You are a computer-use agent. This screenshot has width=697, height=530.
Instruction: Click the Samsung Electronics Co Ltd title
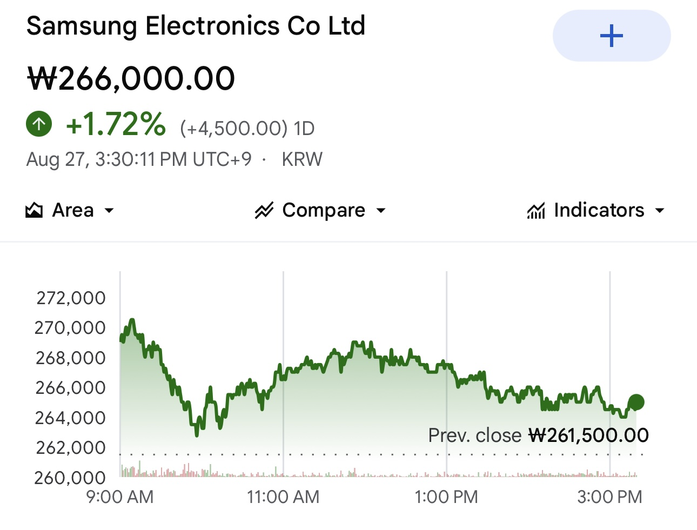pos(196,26)
